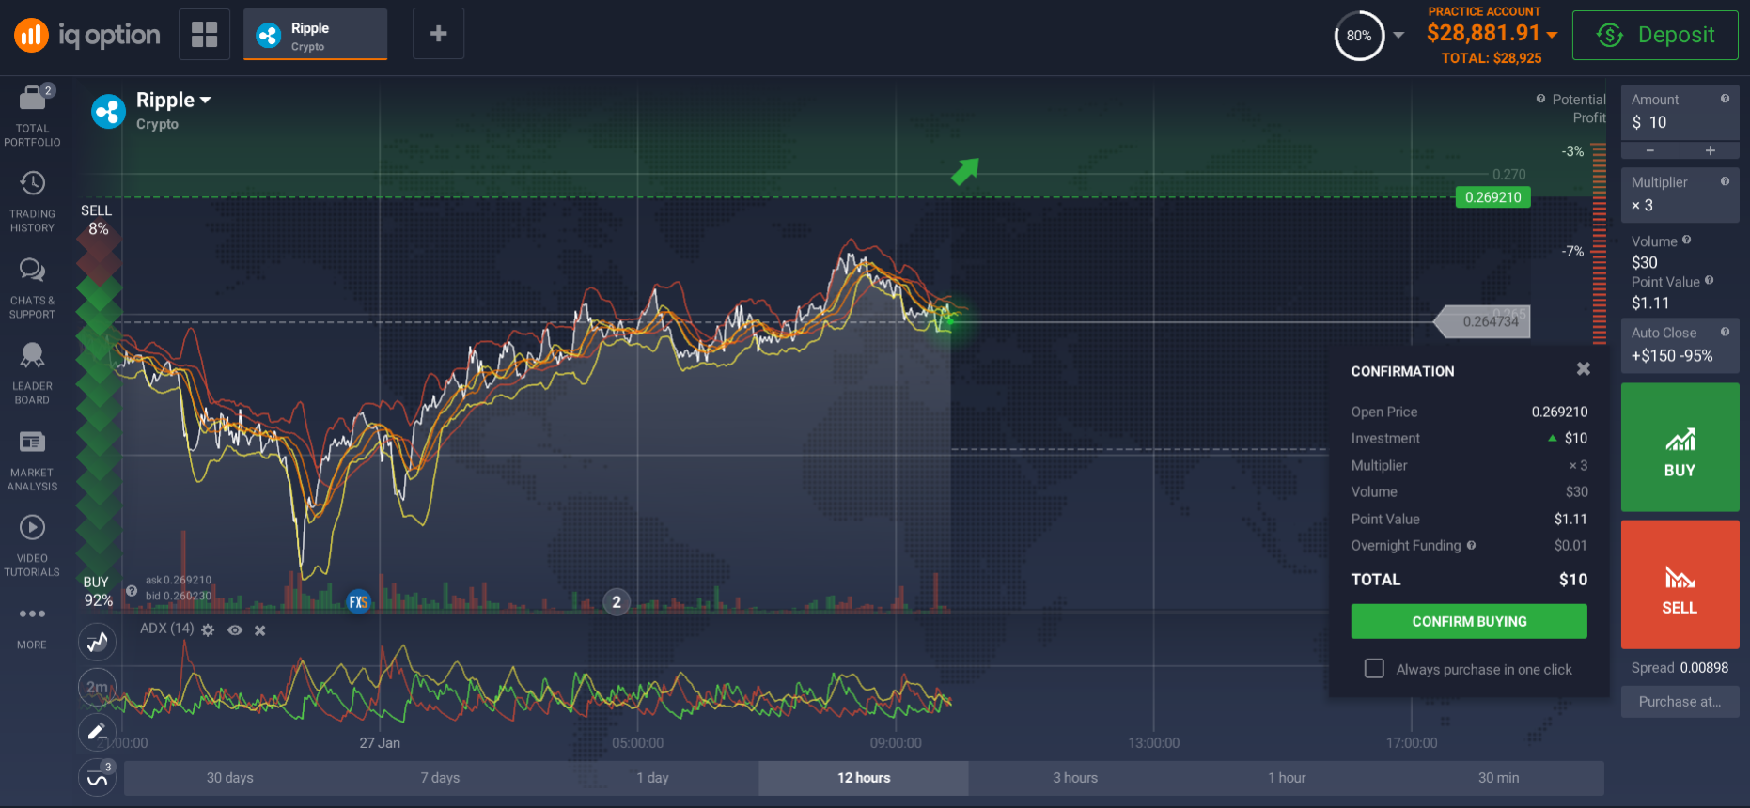Open chart type selector icon
This screenshot has height=808, width=1750.
pyautogui.click(x=97, y=643)
